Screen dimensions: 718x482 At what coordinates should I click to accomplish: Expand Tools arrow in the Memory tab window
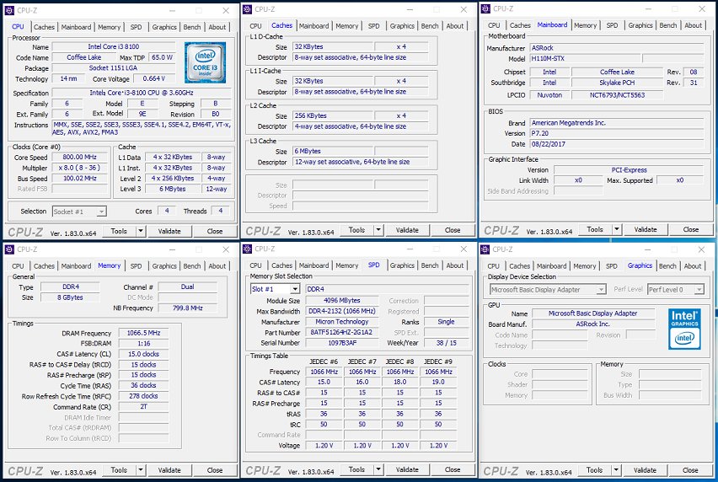pyautogui.click(x=141, y=470)
